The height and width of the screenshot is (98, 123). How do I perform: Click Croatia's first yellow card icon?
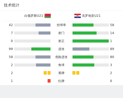coord(74,73)
